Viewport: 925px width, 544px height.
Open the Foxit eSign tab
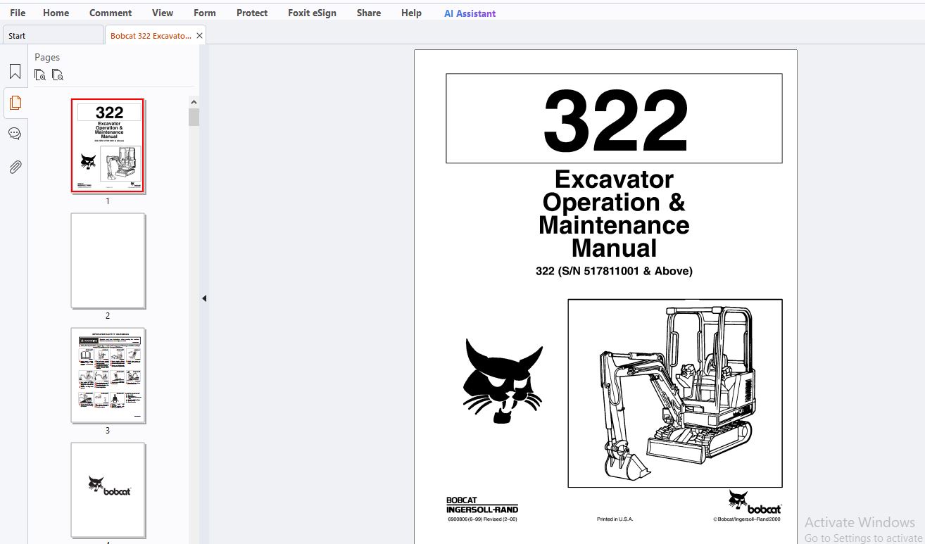coord(312,13)
